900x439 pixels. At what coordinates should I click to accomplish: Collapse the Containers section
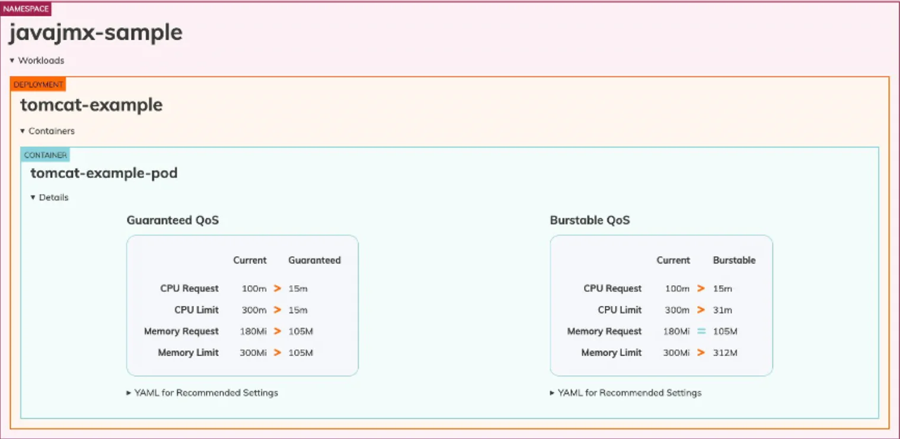coord(47,131)
